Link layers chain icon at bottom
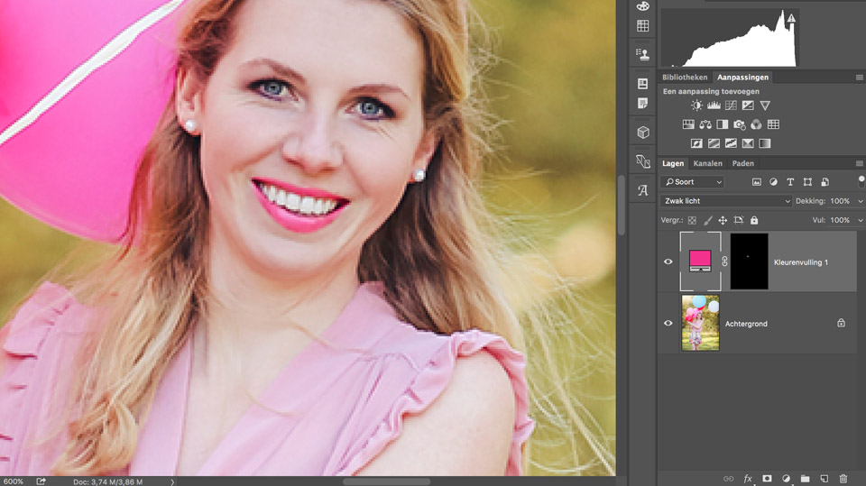This screenshot has height=486, width=866. [x=729, y=479]
